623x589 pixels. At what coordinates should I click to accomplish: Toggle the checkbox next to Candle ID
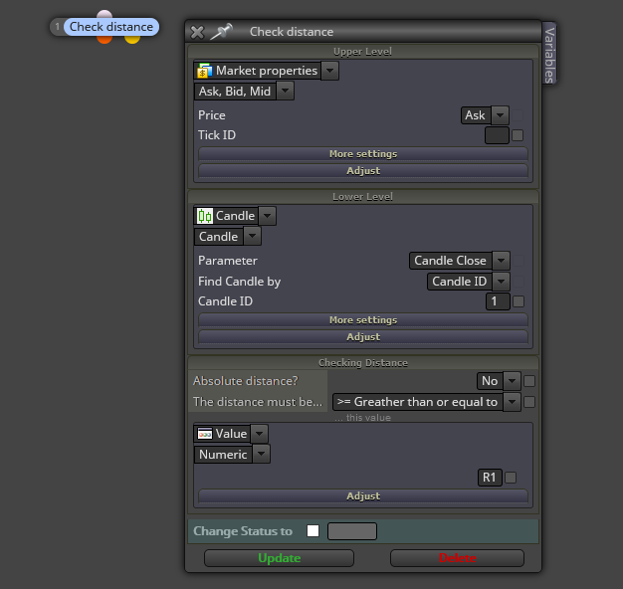(x=519, y=301)
